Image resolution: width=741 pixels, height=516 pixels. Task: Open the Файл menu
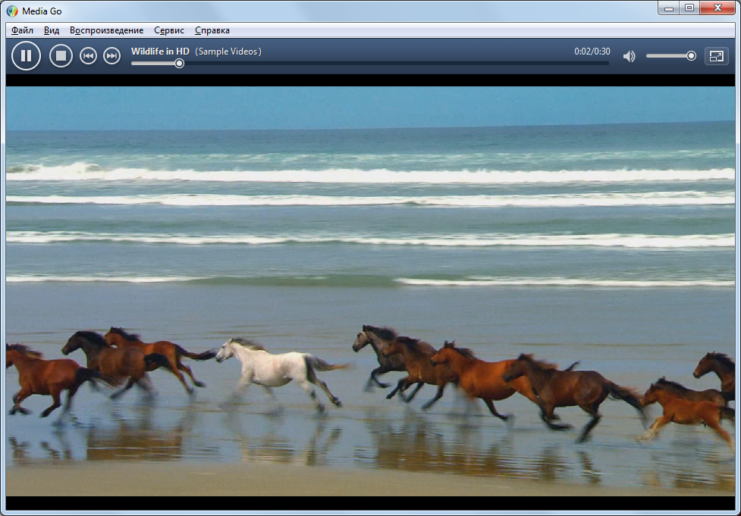(22, 30)
